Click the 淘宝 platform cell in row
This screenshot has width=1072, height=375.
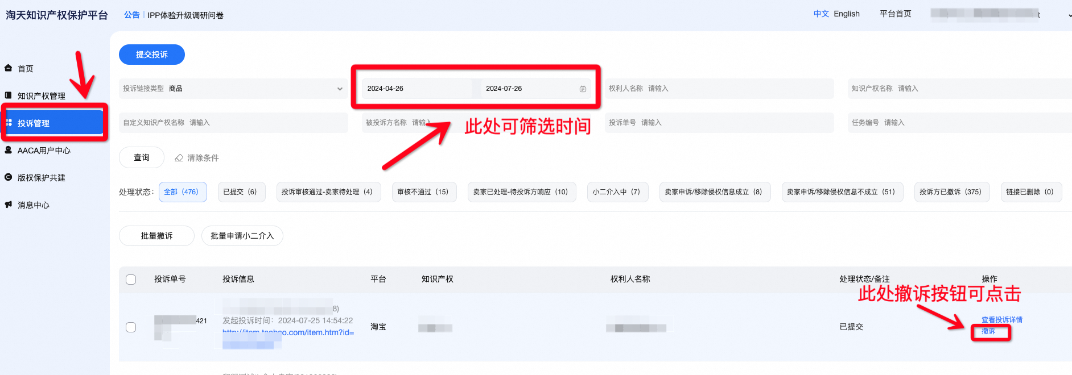378,327
